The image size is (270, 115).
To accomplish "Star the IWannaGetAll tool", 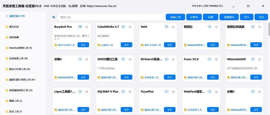I will click(260, 59).
